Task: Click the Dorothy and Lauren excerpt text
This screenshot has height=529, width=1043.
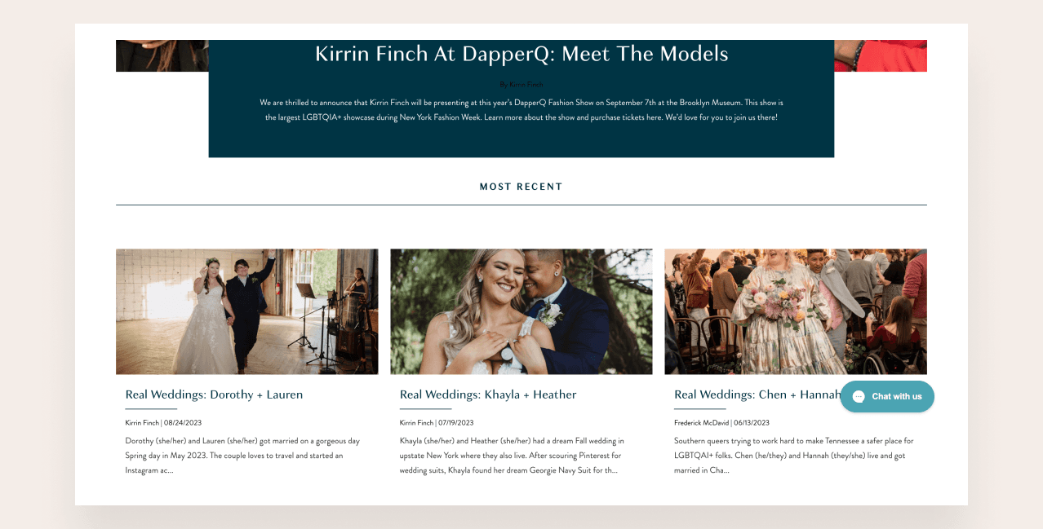Action: 242,456
